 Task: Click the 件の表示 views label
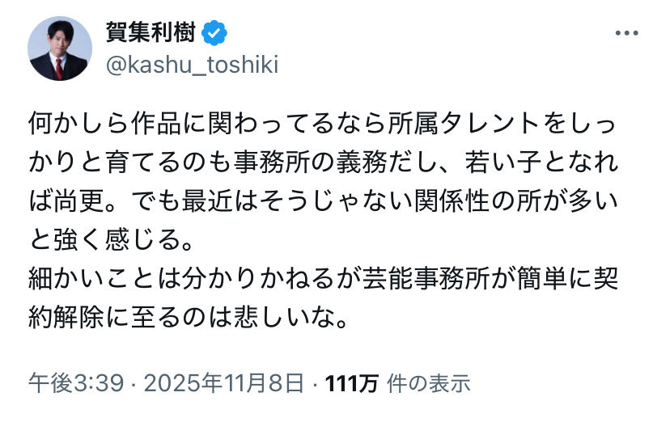click(x=429, y=382)
